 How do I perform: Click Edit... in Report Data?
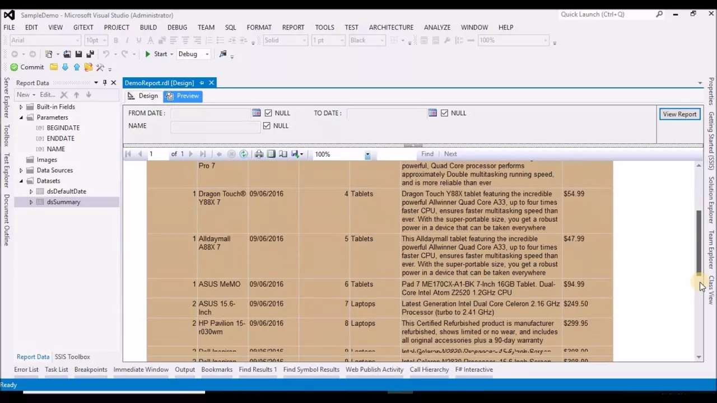pyautogui.click(x=48, y=95)
